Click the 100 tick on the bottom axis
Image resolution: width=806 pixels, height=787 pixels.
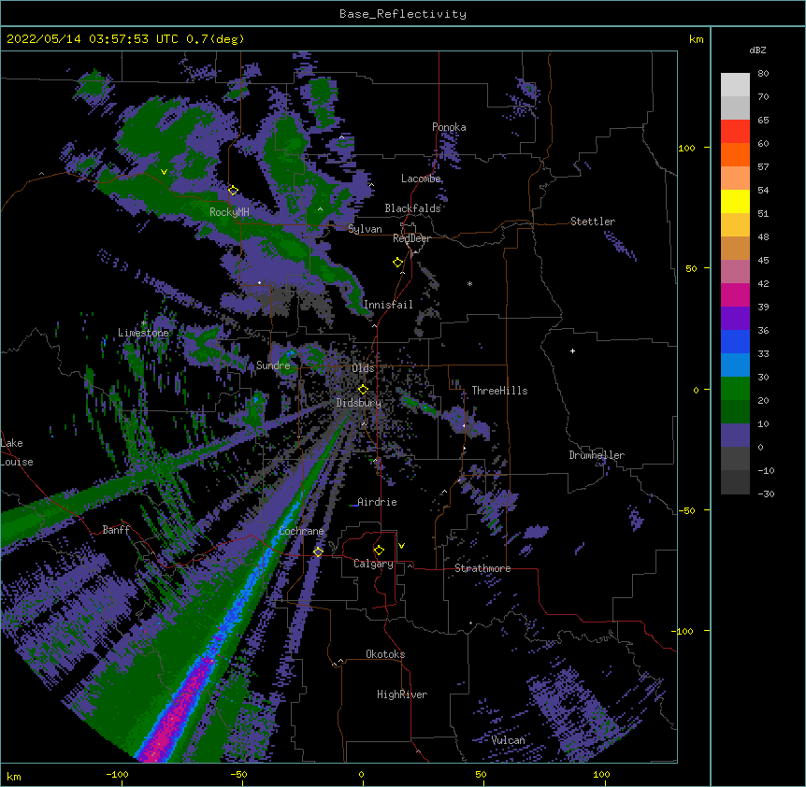pos(601,774)
